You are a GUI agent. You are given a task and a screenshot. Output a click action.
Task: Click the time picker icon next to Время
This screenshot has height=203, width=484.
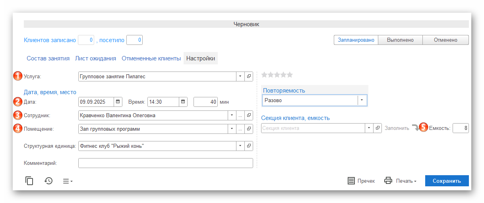coord(183,102)
